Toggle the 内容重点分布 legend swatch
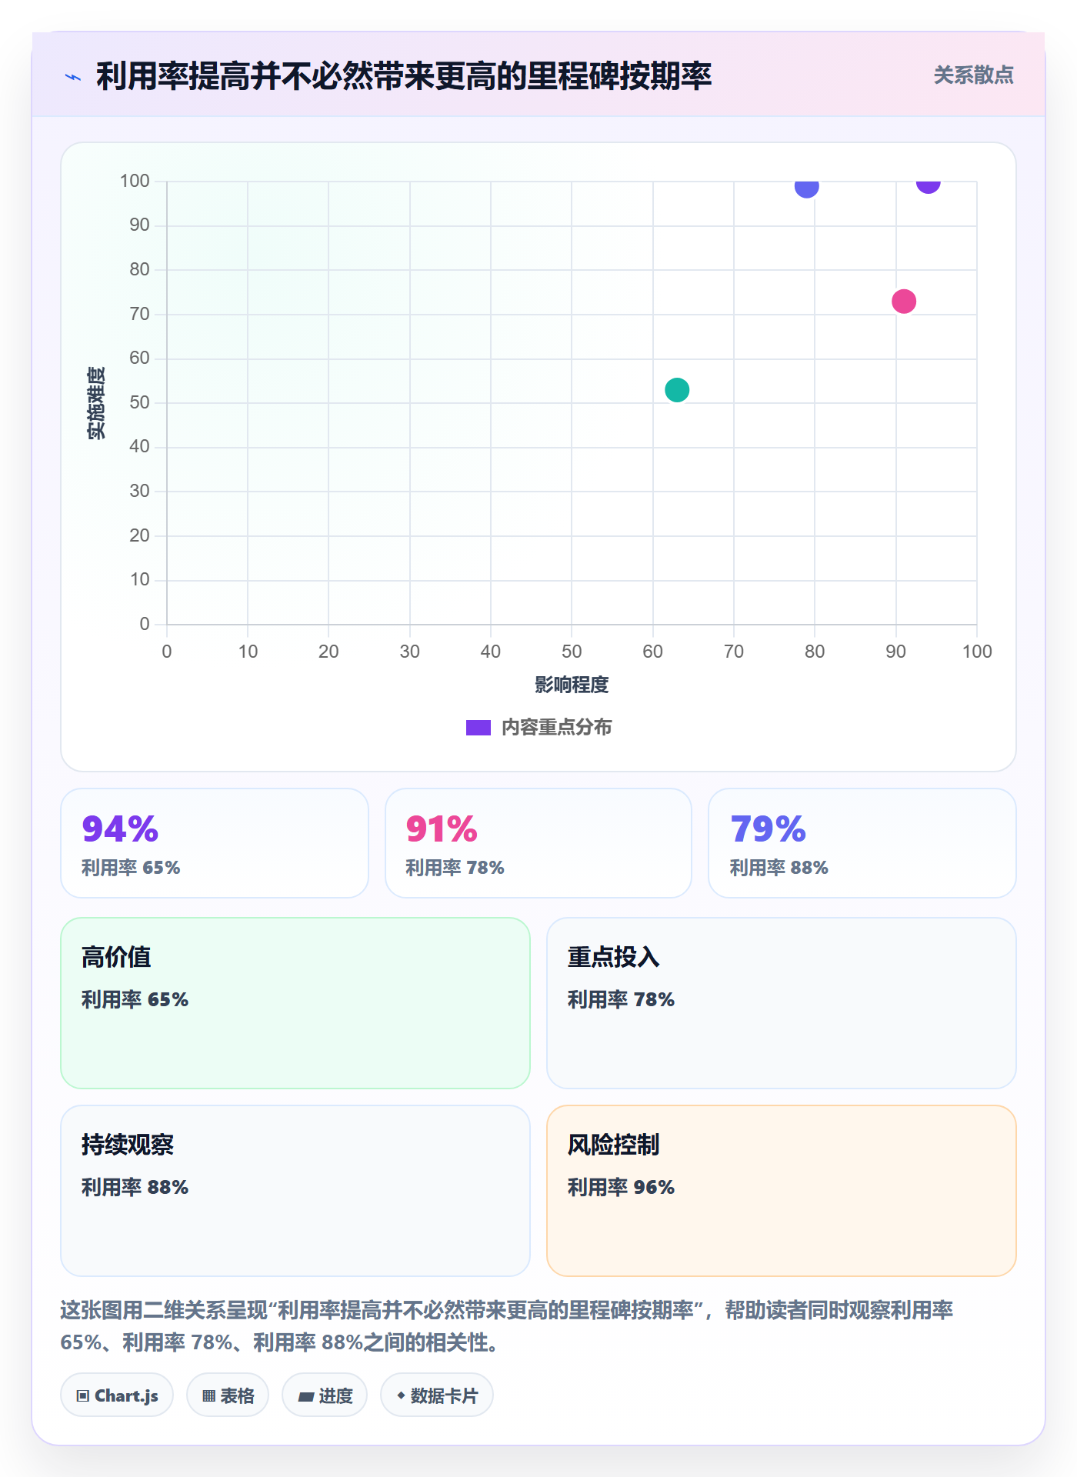This screenshot has width=1077, height=1477. (478, 728)
